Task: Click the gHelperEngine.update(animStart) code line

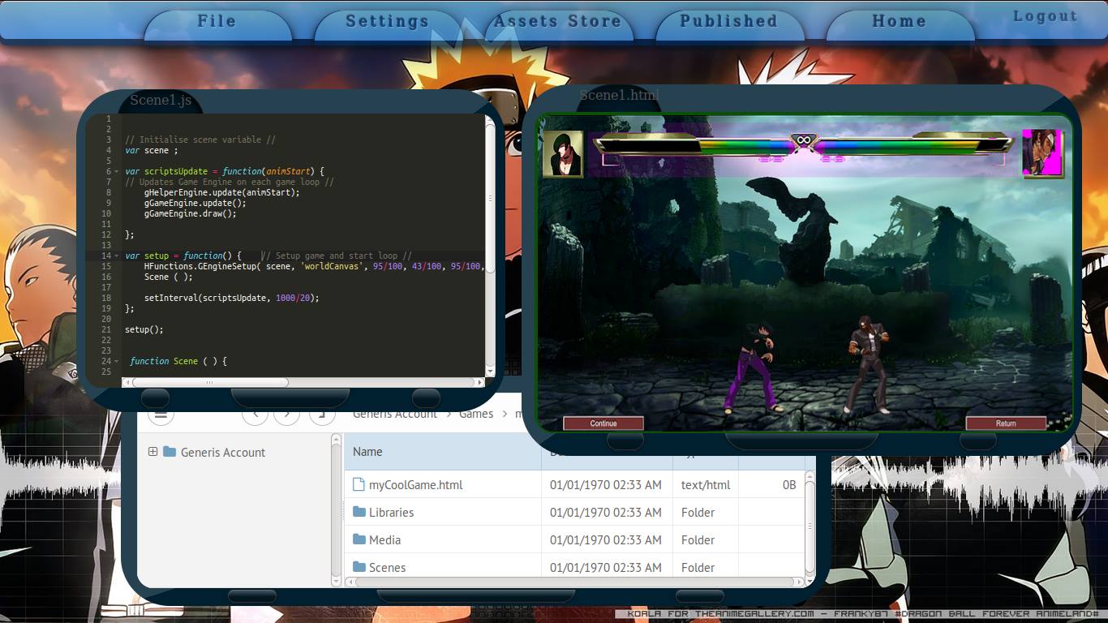Action: point(222,193)
